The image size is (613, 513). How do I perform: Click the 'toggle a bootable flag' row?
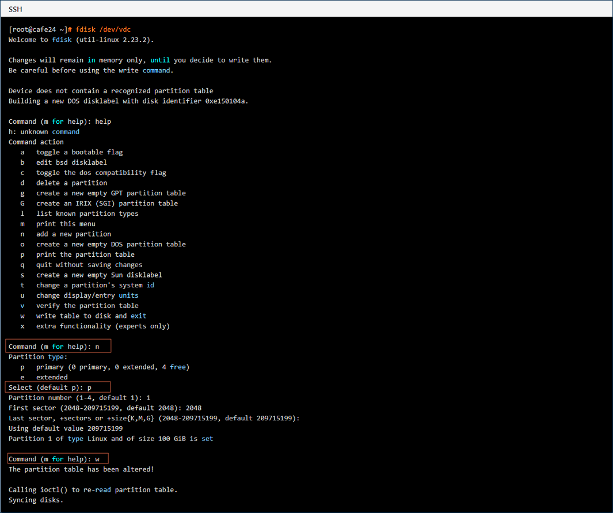71,152
